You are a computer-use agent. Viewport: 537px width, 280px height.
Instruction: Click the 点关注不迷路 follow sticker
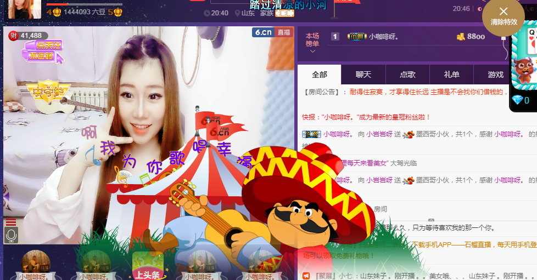pos(43,52)
